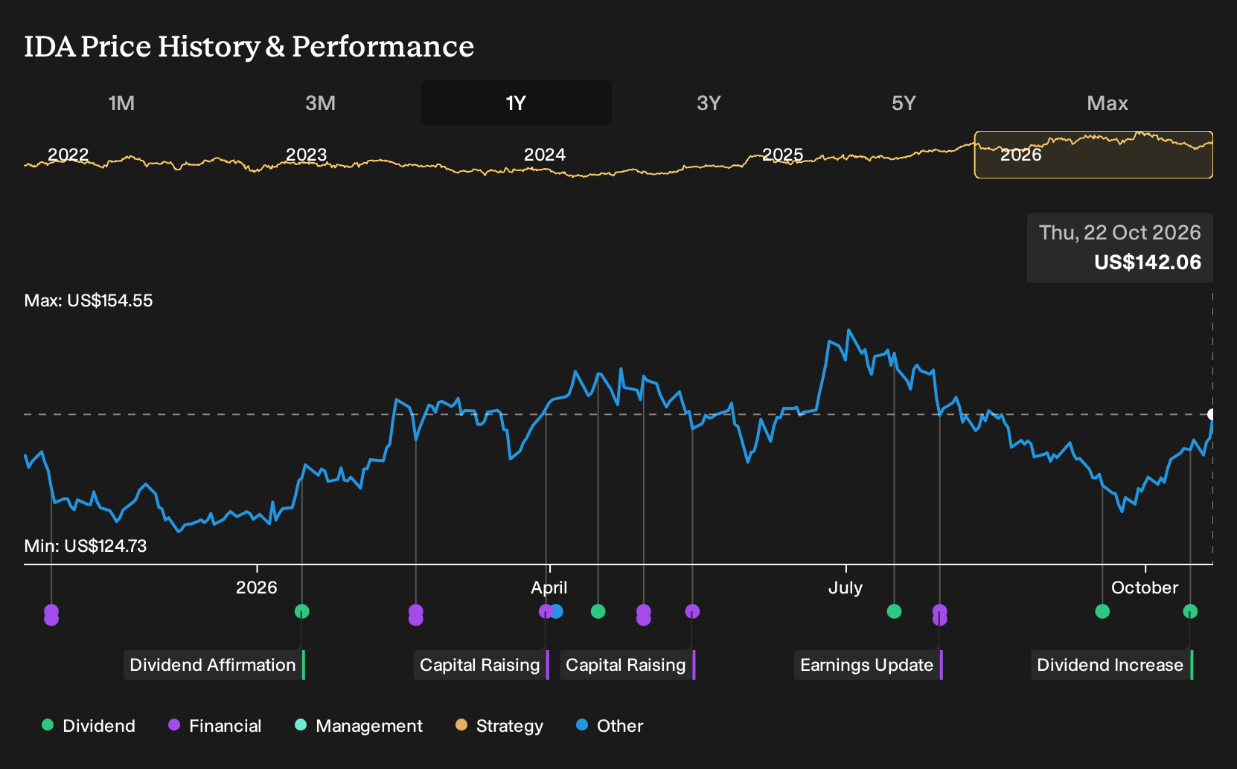Click the July axis label
The image size is (1237, 769).
pos(846,588)
